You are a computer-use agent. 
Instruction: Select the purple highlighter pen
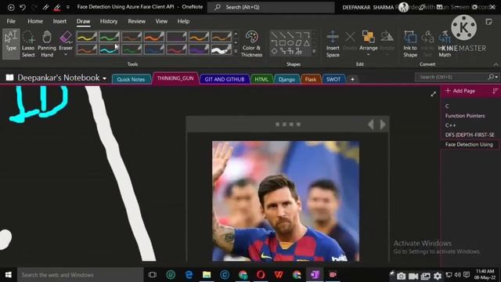[x=198, y=49]
